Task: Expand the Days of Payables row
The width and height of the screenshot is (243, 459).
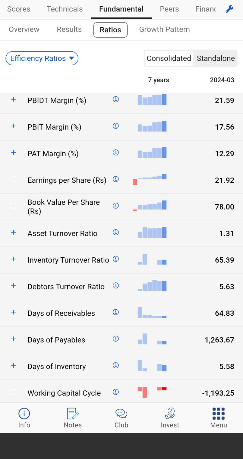Action: [13, 339]
